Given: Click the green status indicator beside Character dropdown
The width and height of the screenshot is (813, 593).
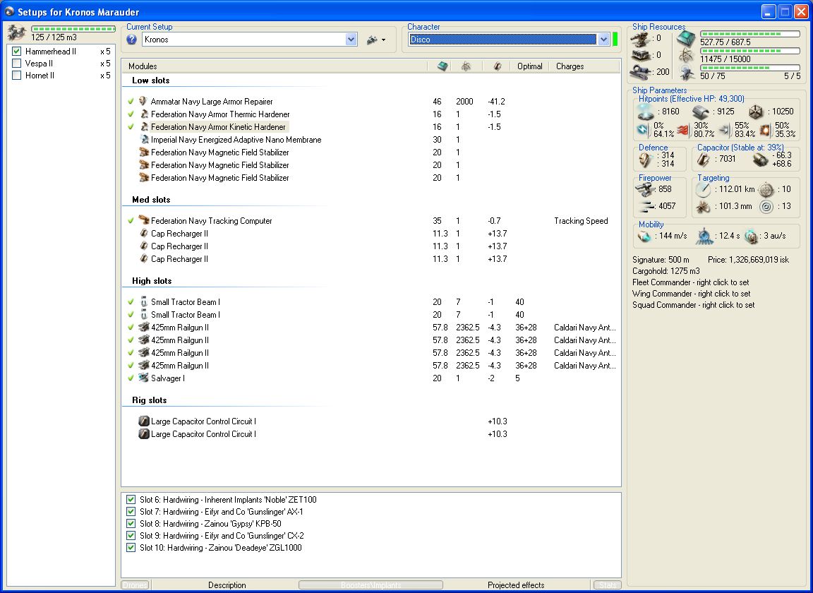Looking at the screenshot, I should click(615, 40).
